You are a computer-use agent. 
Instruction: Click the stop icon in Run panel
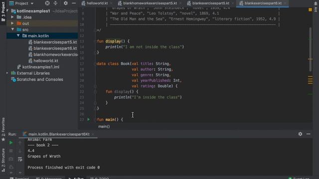pos(11,151)
